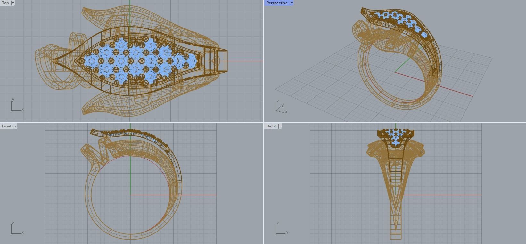Select the gemstone cluster in Top viewport
Image resolution: width=526 pixels, height=244 pixels.
138,61
